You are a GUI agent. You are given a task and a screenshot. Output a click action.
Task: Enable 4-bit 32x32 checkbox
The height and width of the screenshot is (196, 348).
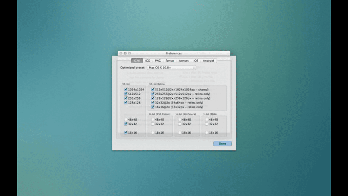(x=180, y=124)
